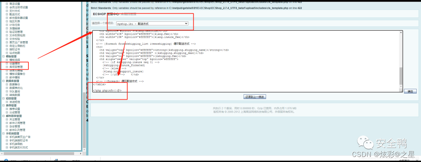Image resolution: width=421 pixels, height=162 pixels.
Task: Open 文件权限检测 in the sidebar
Action: pyautogui.click(x=17, y=35)
